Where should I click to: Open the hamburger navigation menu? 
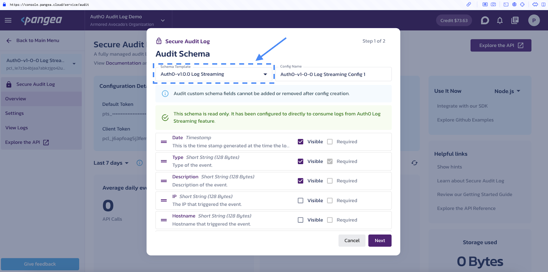pyautogui.click(x=8, y=20)
